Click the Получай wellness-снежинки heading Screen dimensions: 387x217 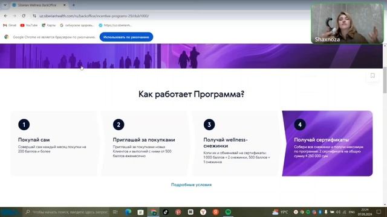tap(226, 143)
